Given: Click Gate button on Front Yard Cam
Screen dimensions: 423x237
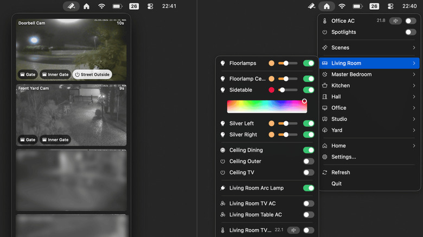Looking at the screenshot, I should [28, 140].
